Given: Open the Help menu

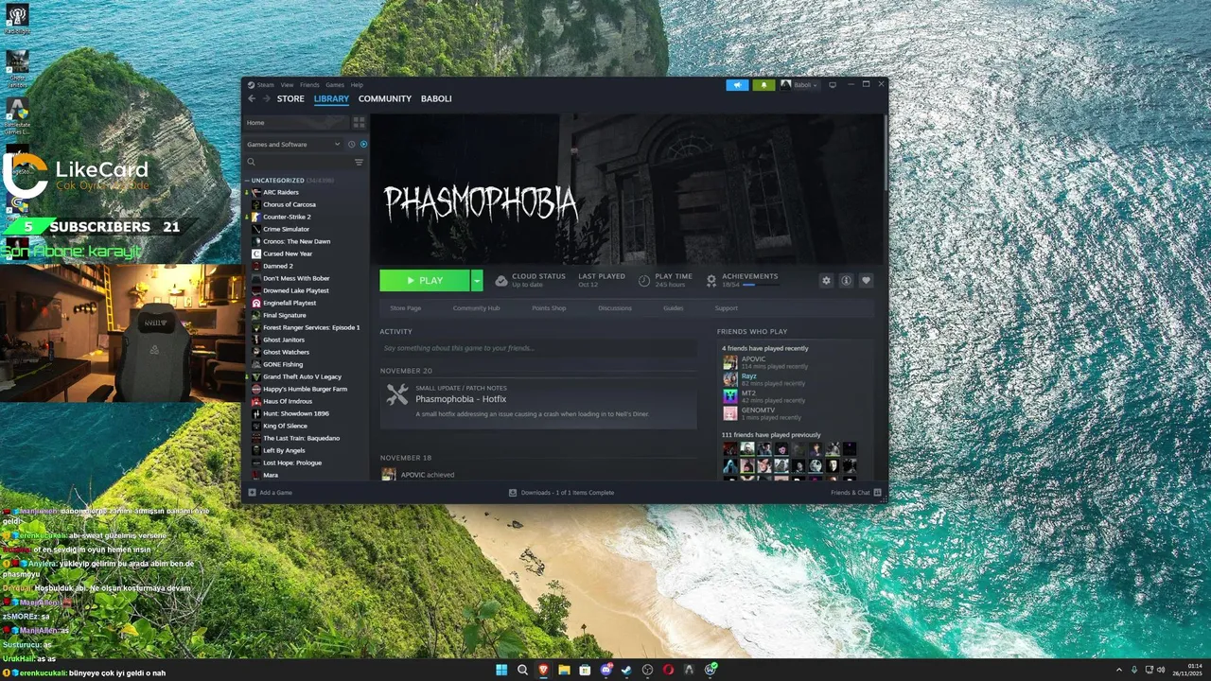Looking at the screenshot, I should (357, 85).
